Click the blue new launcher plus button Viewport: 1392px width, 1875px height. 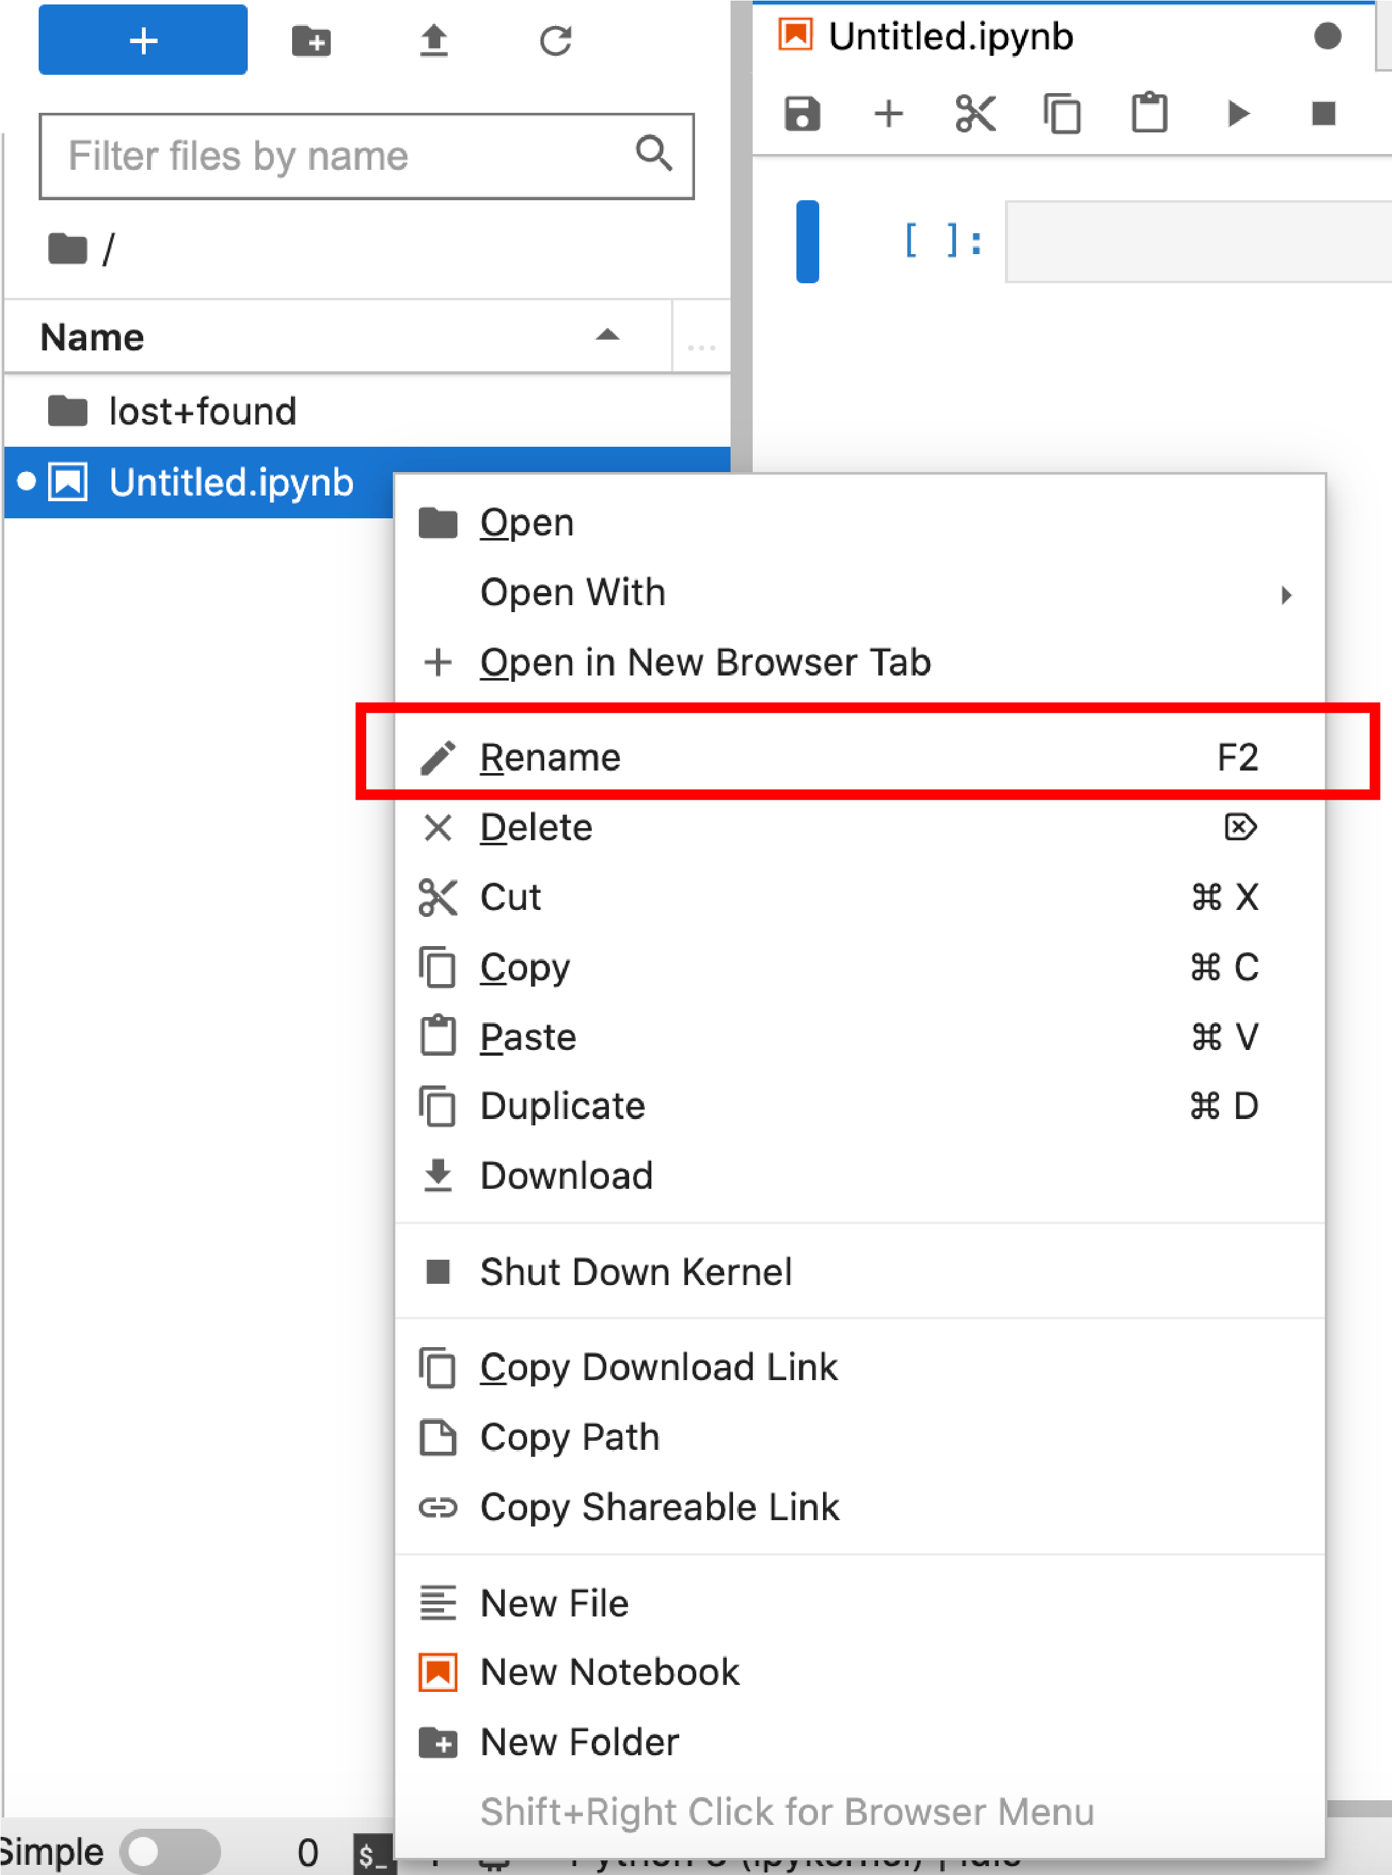pos(143,40)
